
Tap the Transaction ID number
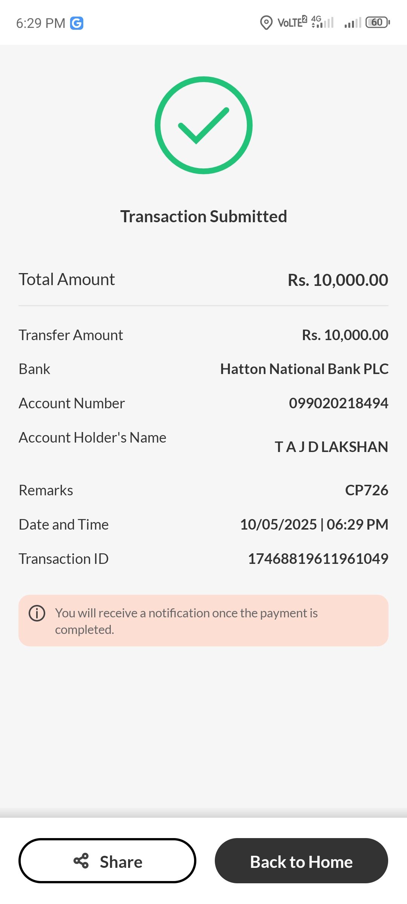(x=318, y=559)
